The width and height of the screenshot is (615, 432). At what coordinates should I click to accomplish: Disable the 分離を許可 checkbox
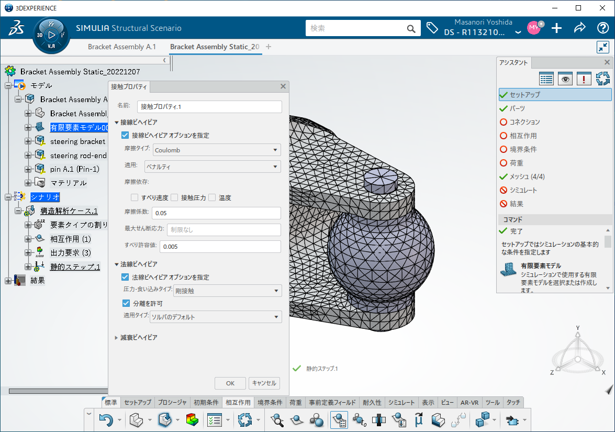click(125, 302)
